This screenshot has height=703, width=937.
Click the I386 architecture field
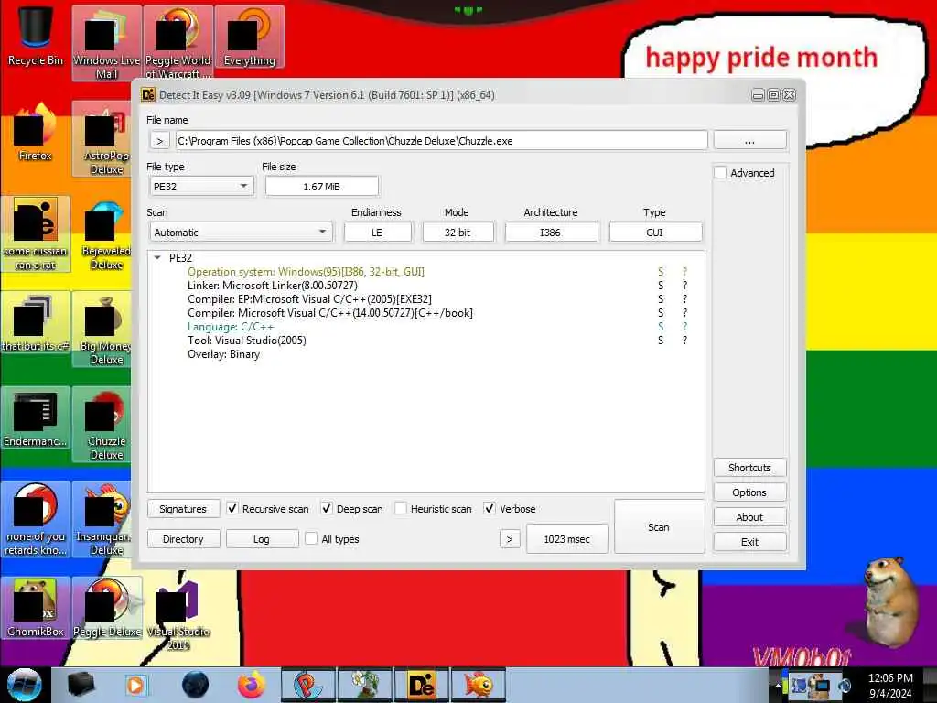(550, 232)
